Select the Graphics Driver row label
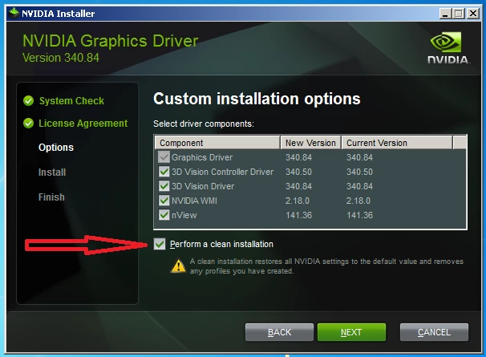Screen dimensions: 486x357 tap(202, 157)
